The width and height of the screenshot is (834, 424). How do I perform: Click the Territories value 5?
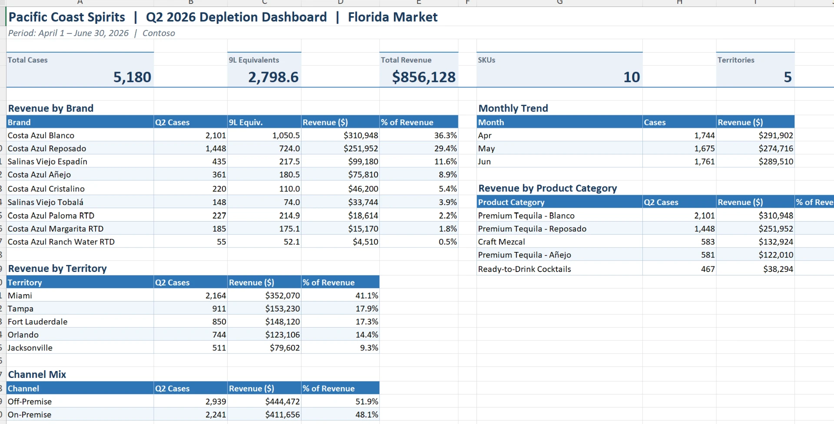755,77
